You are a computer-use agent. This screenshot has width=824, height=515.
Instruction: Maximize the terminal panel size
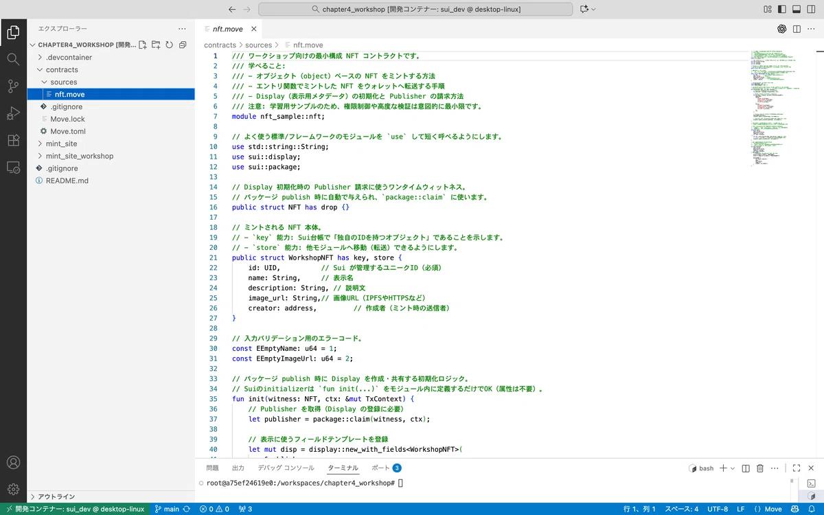[796, 468]
